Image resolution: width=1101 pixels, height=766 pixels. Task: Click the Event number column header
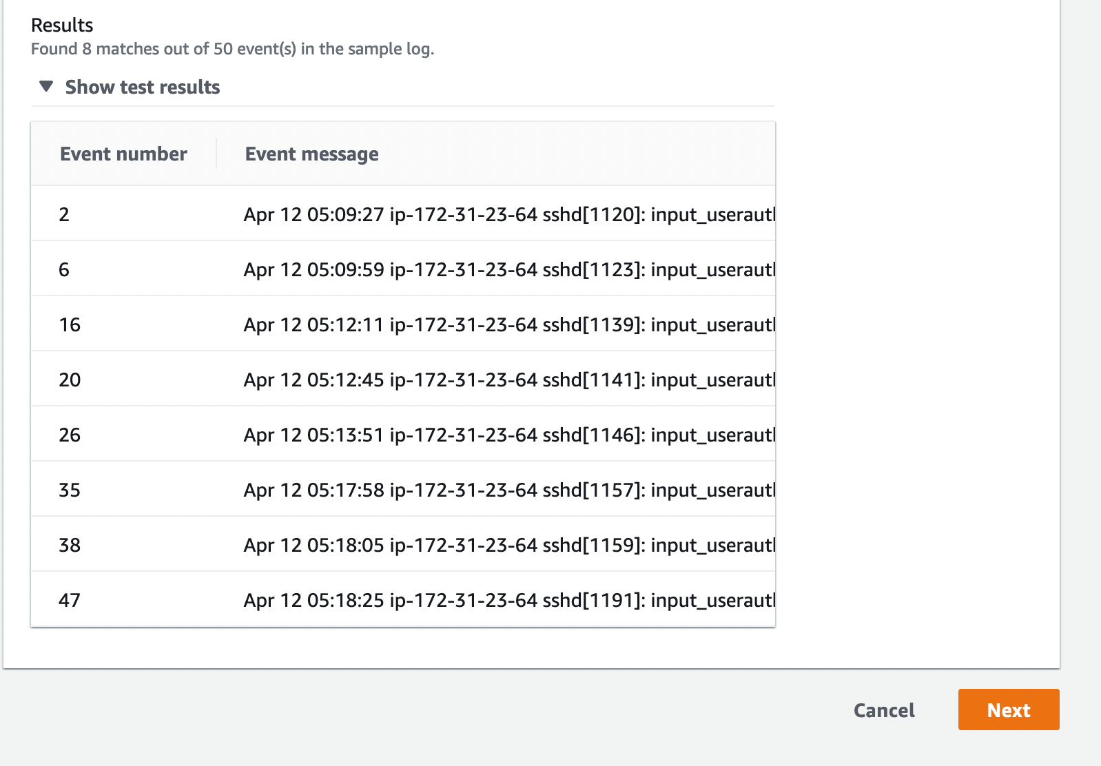tap(123, 154)
